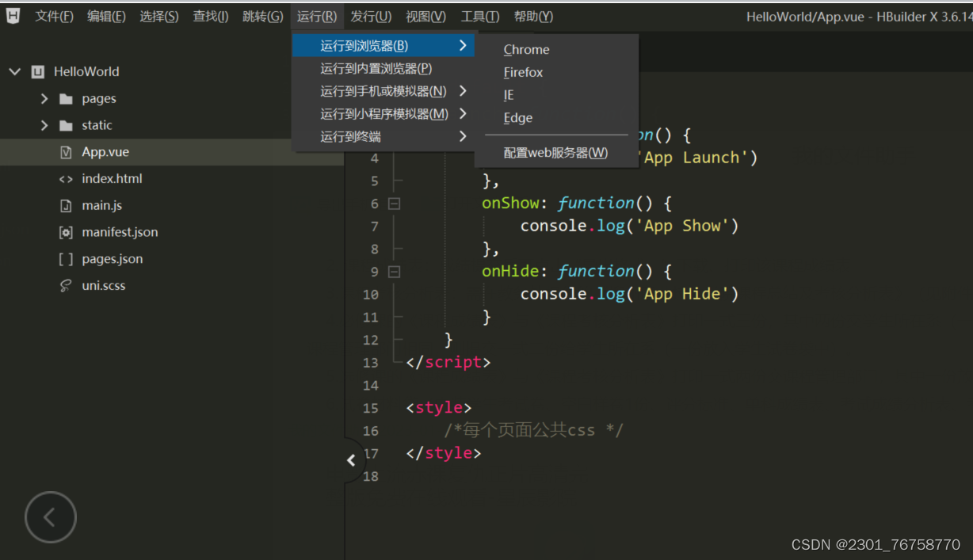Expand the static folder
The height and width of the screenshot is (560, 973).
tap(46, 125)
